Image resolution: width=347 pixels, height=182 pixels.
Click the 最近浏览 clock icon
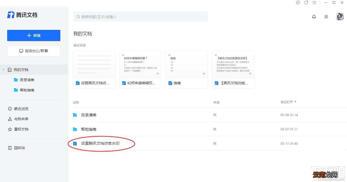[10, 109]
